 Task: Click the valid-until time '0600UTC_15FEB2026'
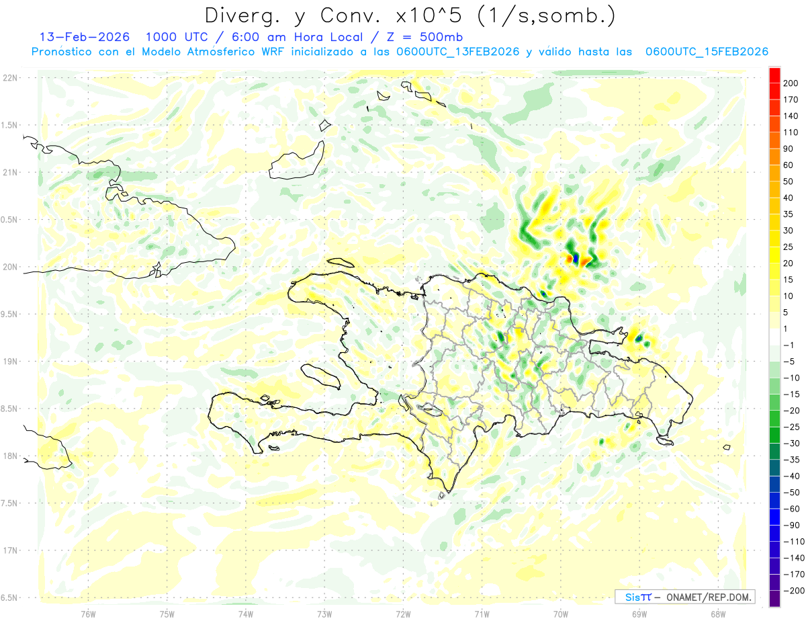(707, 52)
